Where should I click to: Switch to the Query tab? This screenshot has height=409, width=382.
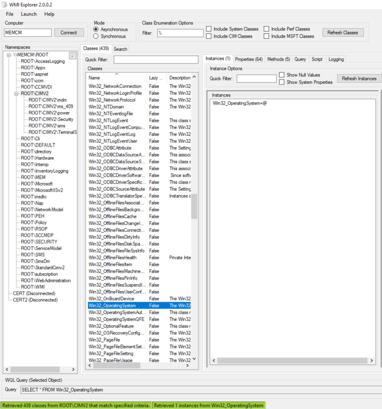tap(300, 59)
